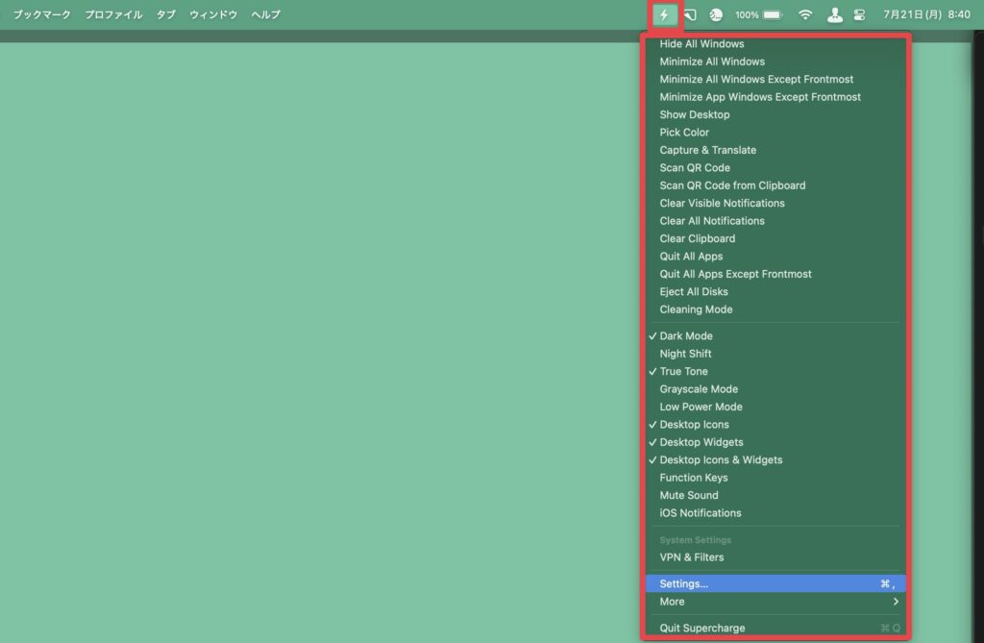This screenshot has height=643, width=984.
Task: Select Capture & Translate
Action: click(x=775, y=150)
